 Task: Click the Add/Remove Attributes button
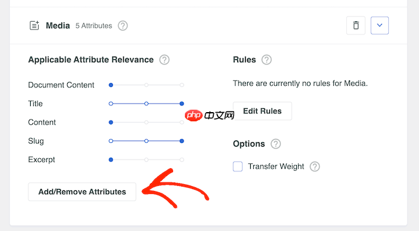(82, 192)
